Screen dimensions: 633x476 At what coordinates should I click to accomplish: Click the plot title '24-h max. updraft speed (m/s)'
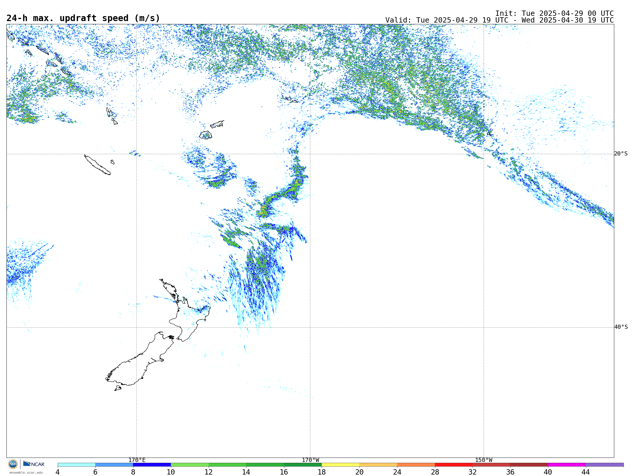[x=83, y=18]
